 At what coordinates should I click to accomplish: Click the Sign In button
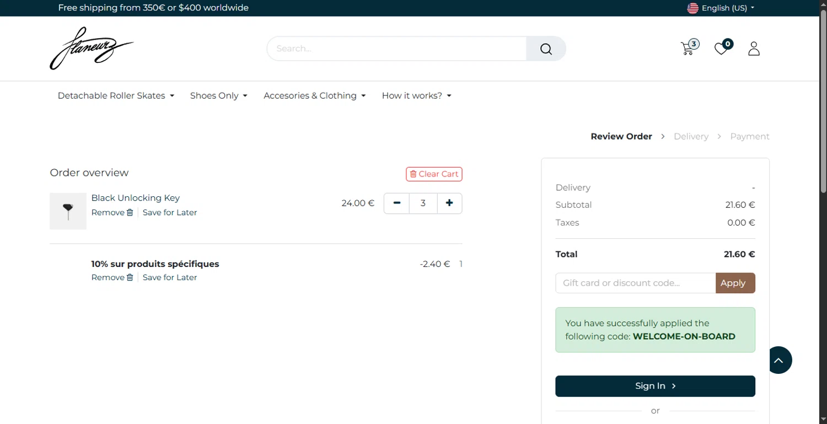click(655, 386)
